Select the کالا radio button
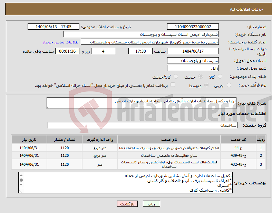The width and height of the screenshot is (272, 213). click(220, 77)
